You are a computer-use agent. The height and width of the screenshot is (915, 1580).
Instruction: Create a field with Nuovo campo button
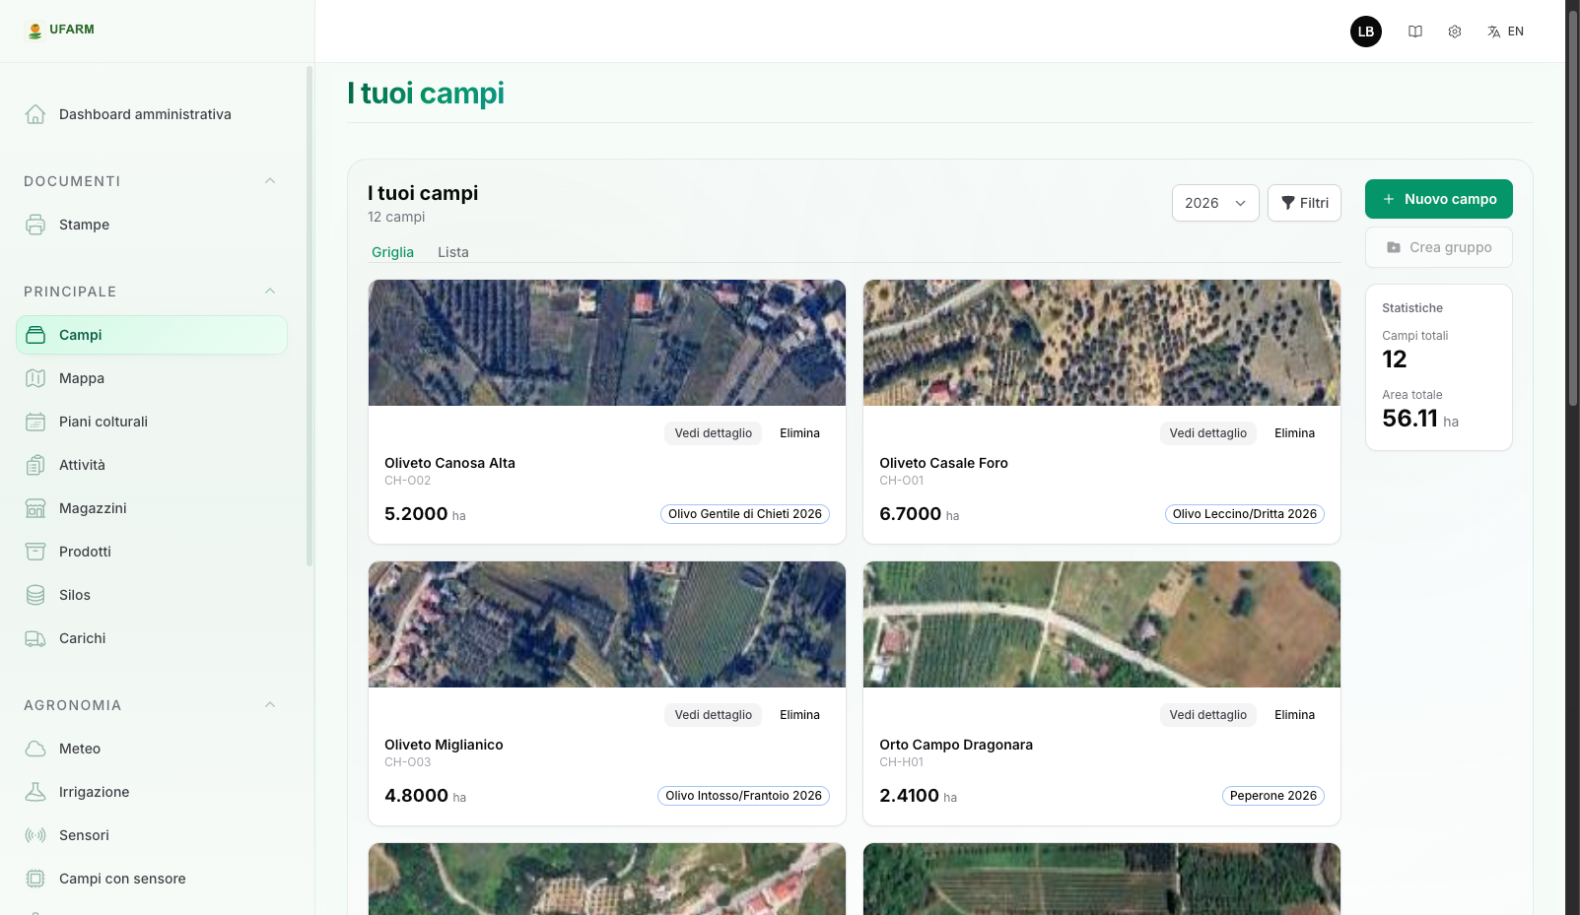click(x=1438, y=199)
